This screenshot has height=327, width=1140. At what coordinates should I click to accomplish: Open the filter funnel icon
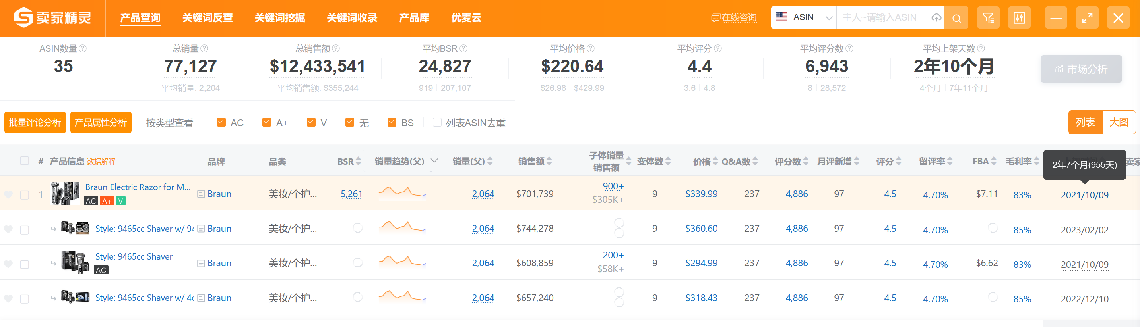click(988, 18)
